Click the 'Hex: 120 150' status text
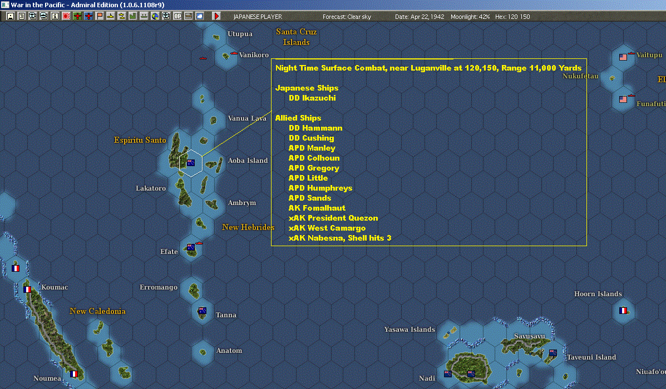The width and height of the screenshot is (666, 389). [512, 17]
